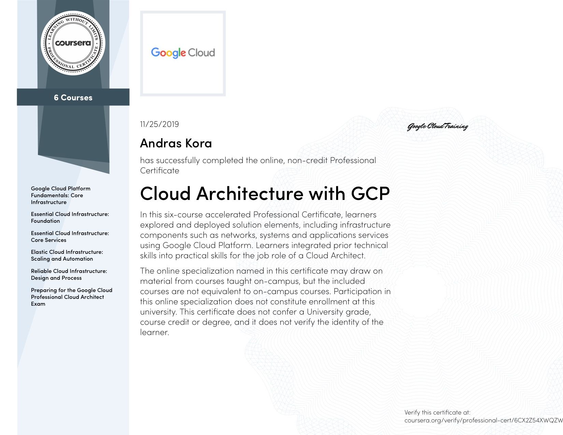
Task: Open the coursera.org verify certificate link
Action: [483, 420]
